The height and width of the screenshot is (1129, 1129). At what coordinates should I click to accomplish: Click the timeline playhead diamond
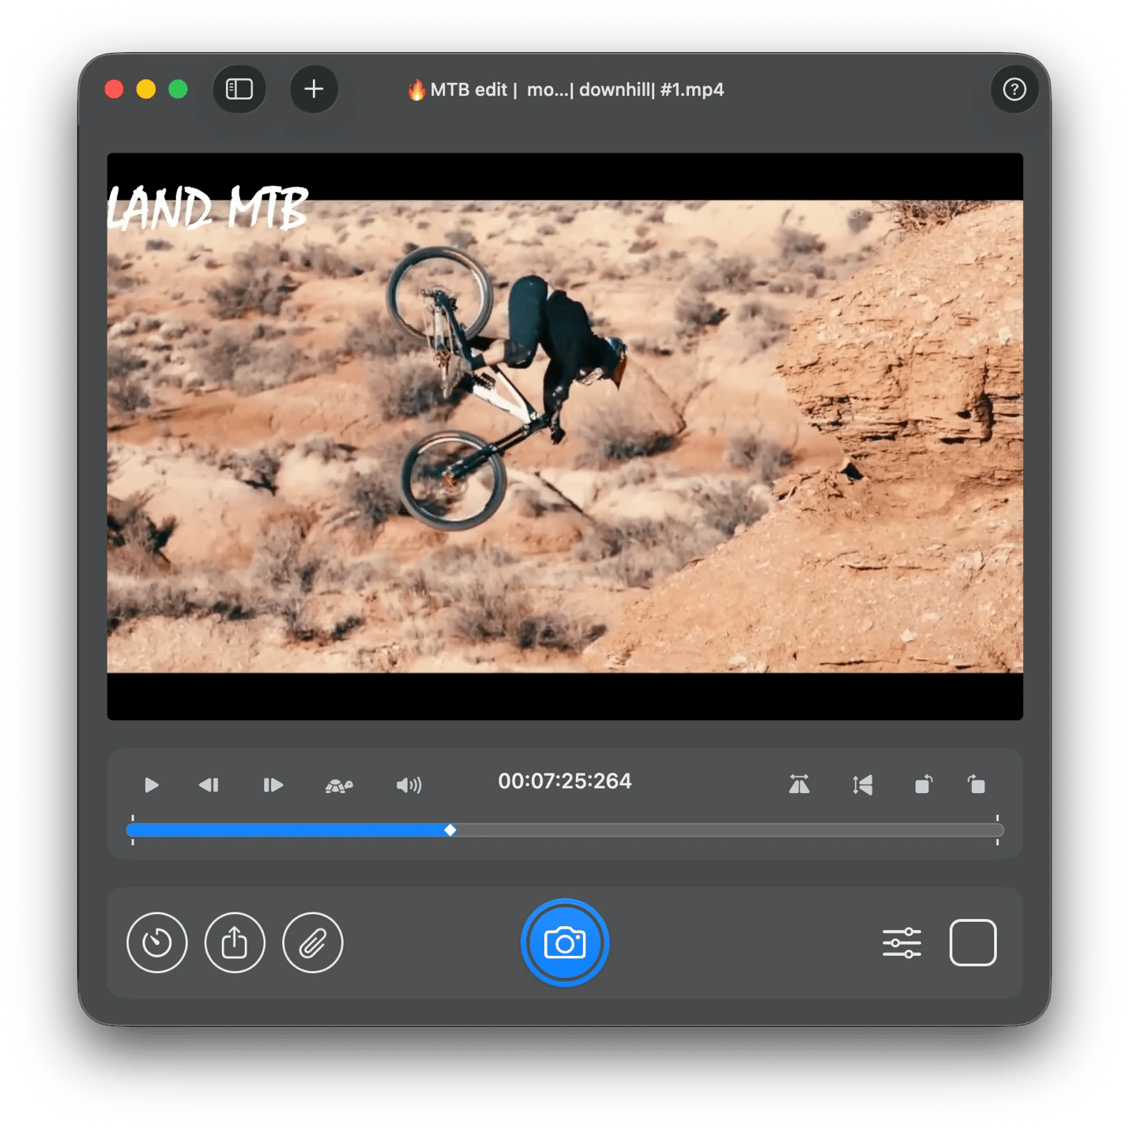point(450,830)
